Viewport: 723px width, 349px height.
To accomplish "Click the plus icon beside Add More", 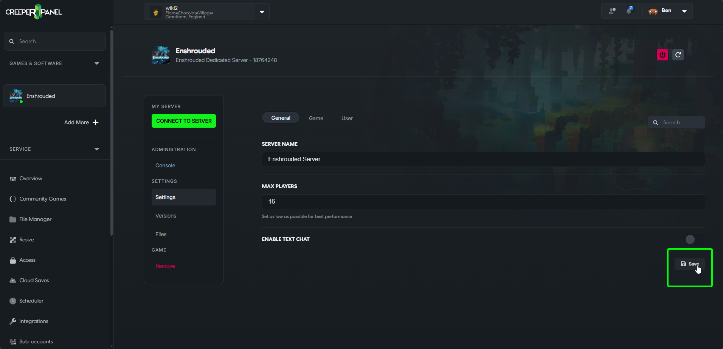I will click(96, 122).
